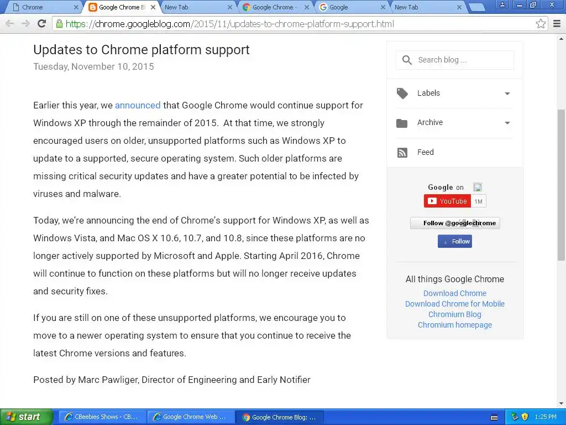Switch to the Google tab
566x425 pixels.
pyautogui.click(x=352, y=7)
